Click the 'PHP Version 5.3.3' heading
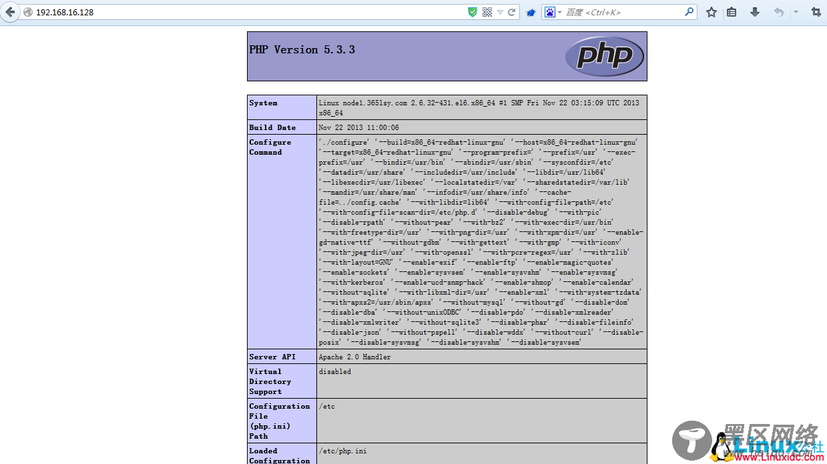 click(302, 49)
